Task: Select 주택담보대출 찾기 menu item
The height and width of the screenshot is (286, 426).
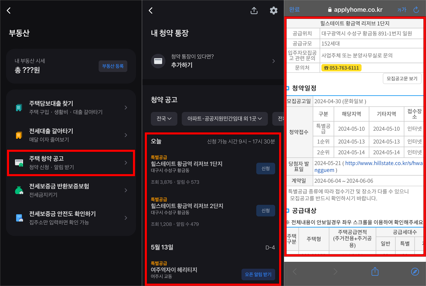Action: click(x=71, y=108)
